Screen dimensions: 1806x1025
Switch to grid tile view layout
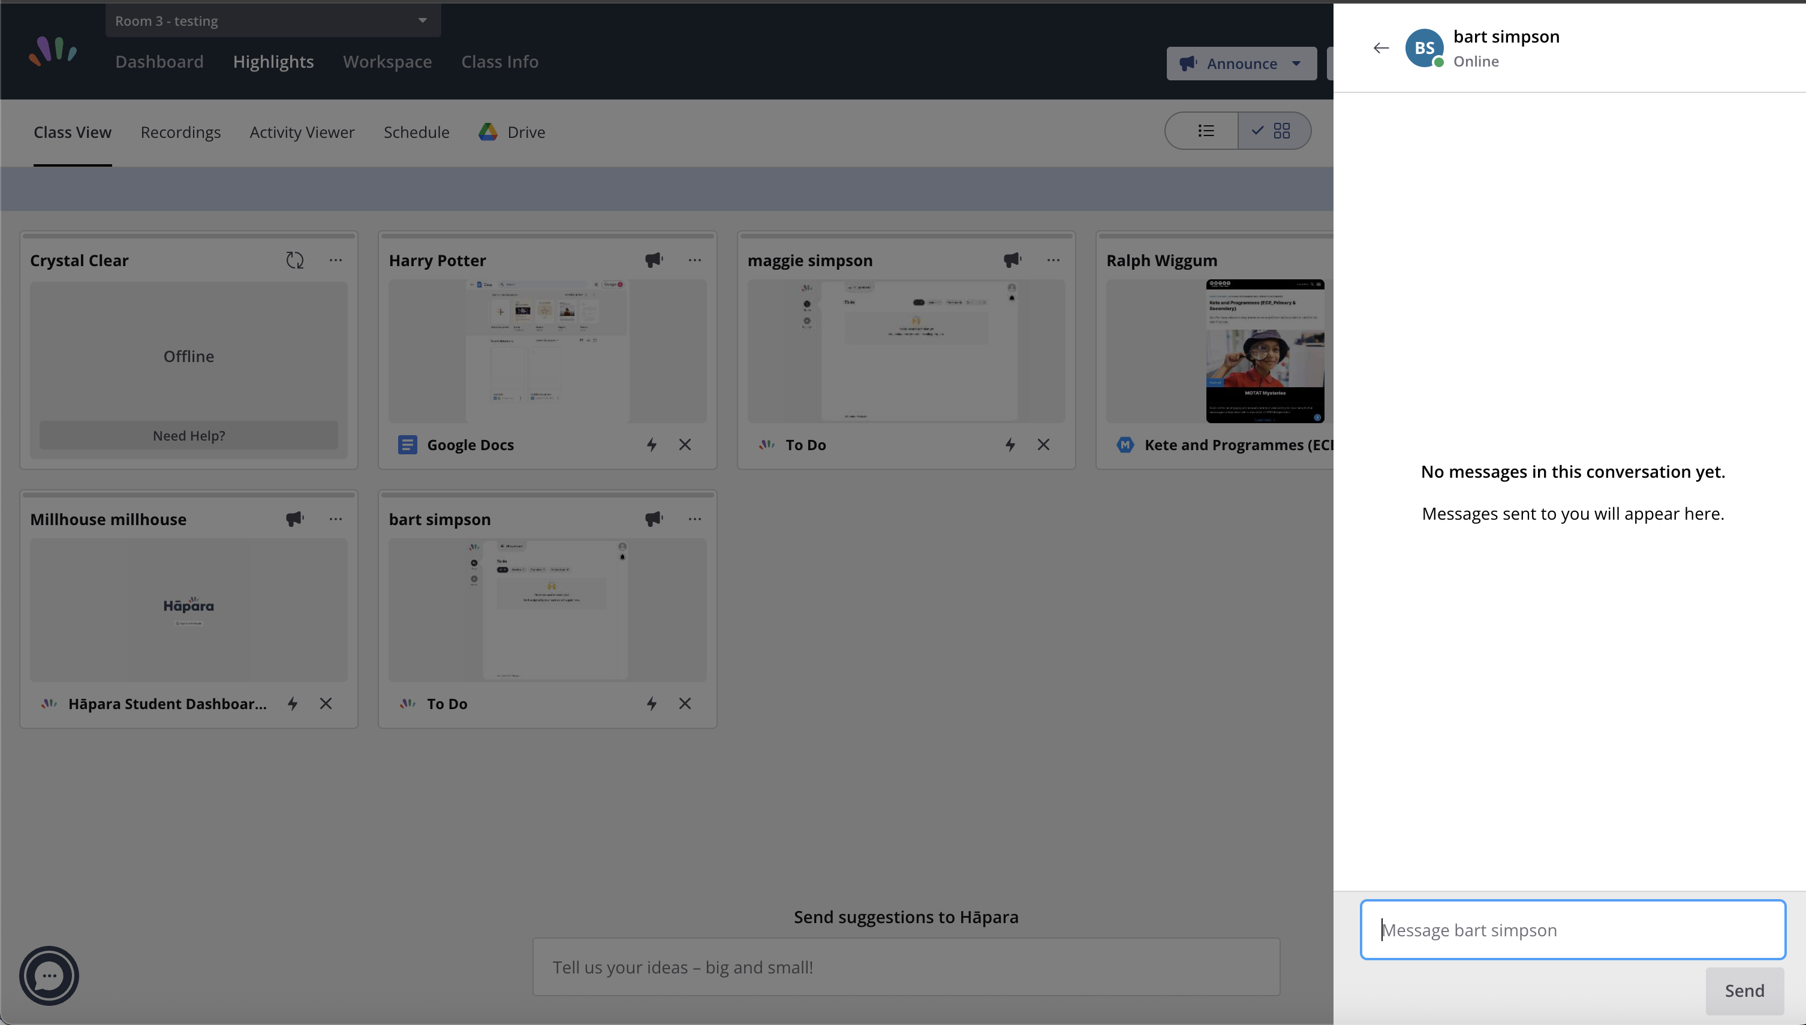click(x=1274, y=131)
